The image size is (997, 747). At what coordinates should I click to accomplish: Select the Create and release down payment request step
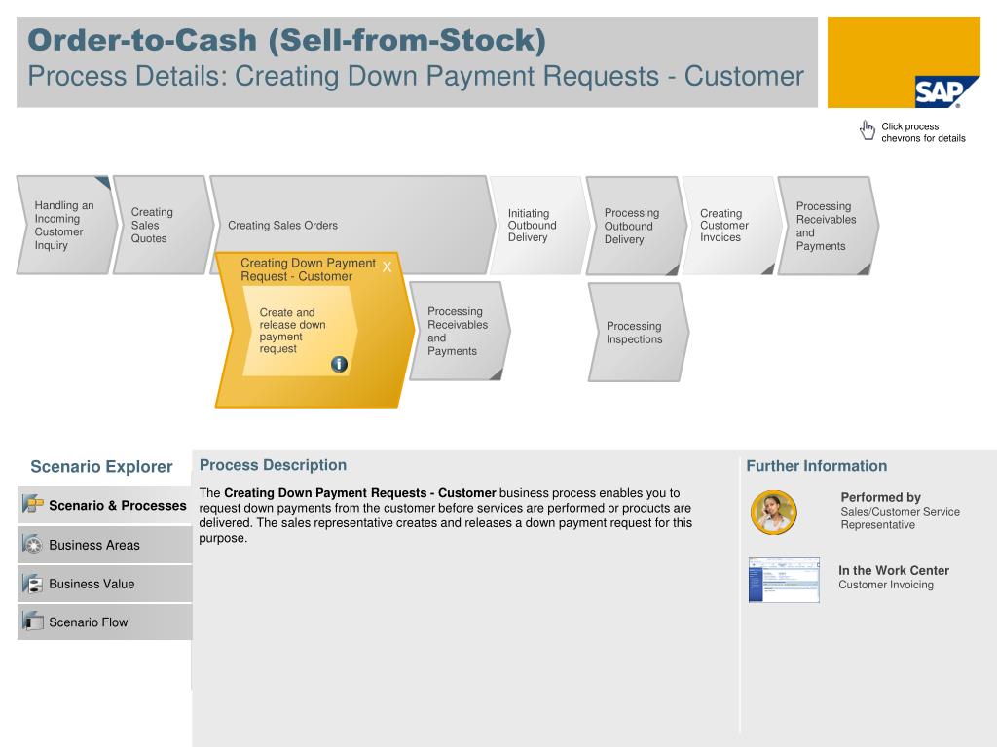[x=300, y=331]
